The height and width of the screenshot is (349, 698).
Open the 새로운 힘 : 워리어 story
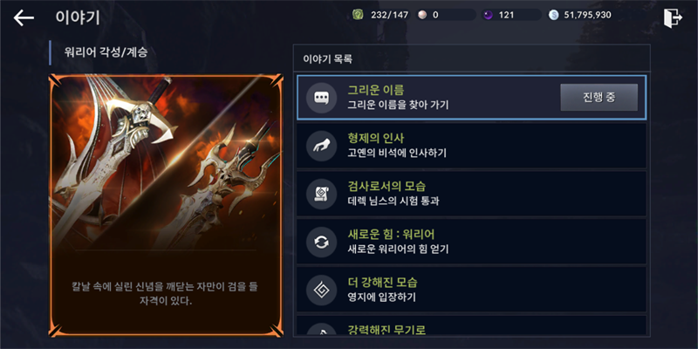pyautogui.click(x=471, y=243)
